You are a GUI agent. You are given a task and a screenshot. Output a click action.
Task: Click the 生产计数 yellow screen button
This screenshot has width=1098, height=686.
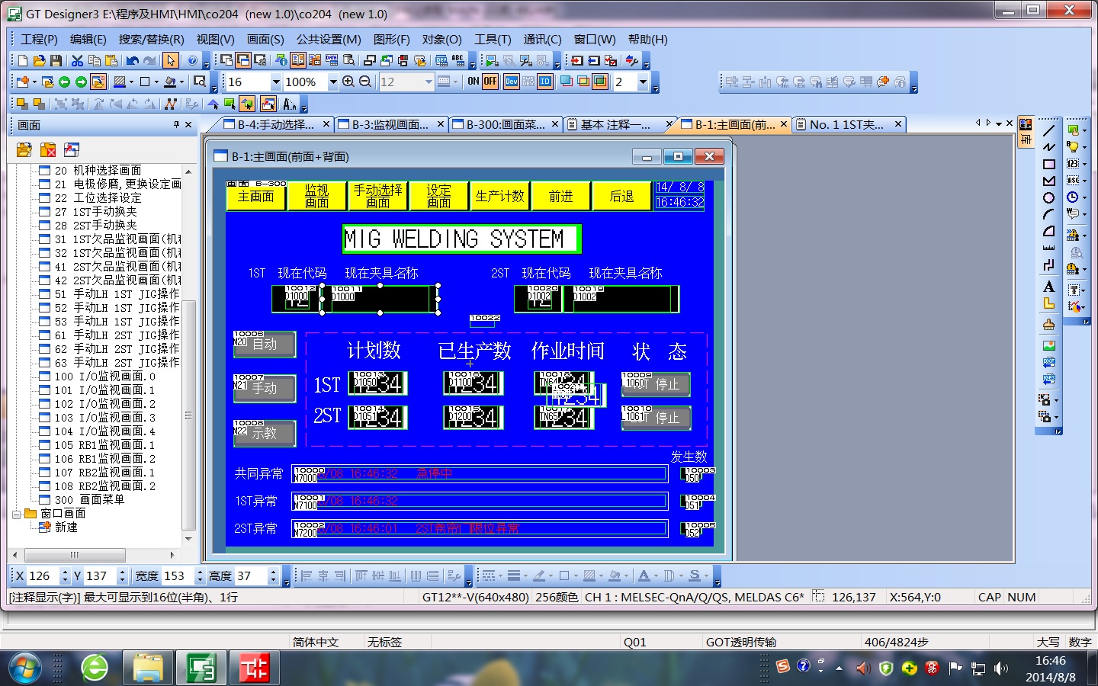499,197
